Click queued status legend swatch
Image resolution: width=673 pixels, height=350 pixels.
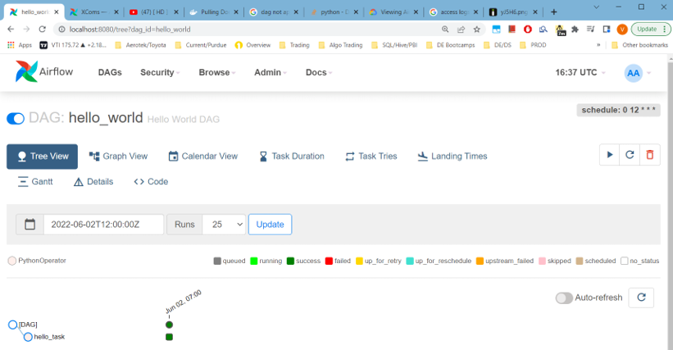[x=217, y=261]
